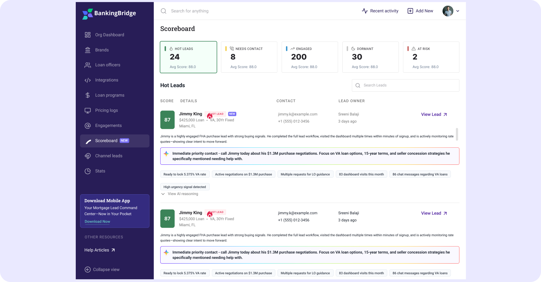Open Pricing logs via monitor icon

87,110
